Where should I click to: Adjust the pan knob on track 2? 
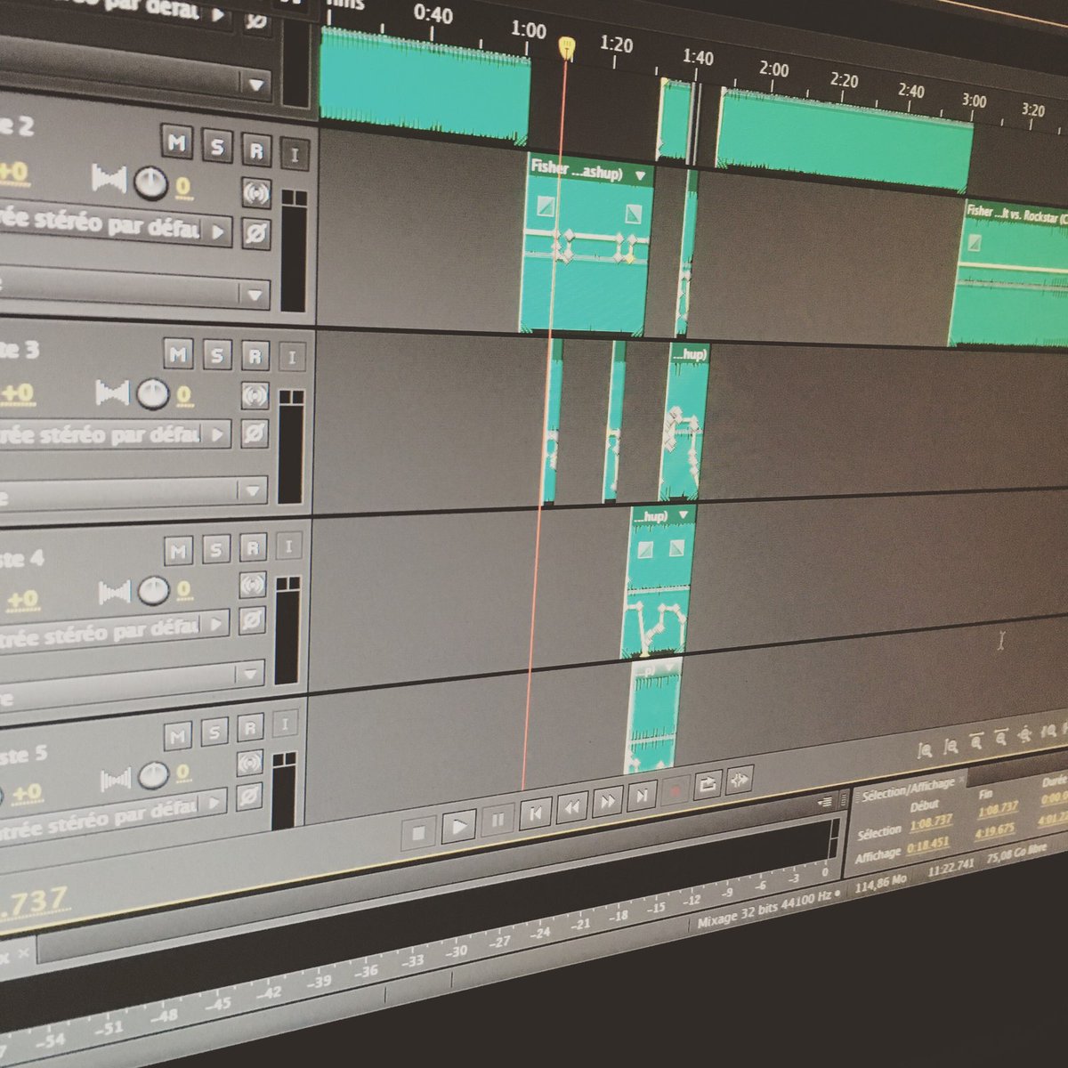click(x=151, y=183)
